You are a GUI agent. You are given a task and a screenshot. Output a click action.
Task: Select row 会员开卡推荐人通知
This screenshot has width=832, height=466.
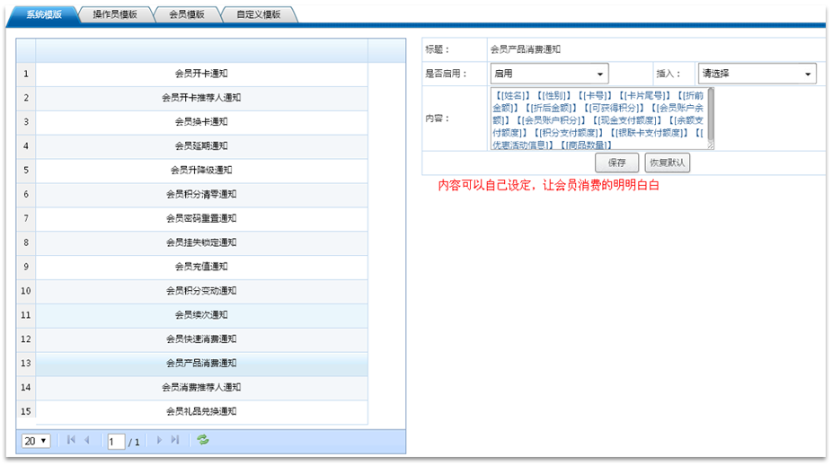click(x=201, y=98)
